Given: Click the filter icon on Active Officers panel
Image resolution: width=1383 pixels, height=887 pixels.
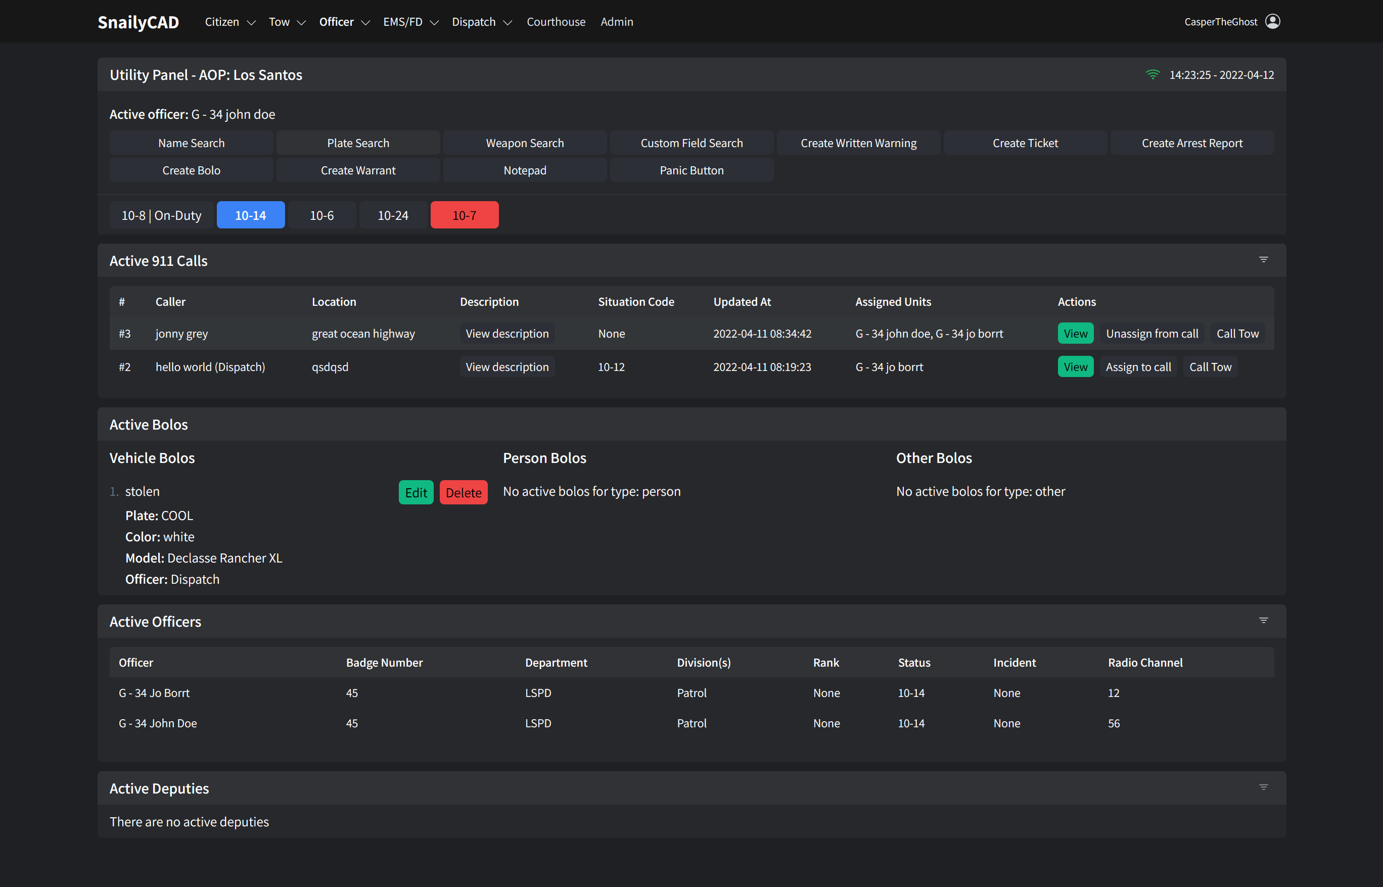Looking at the screenshot, I should point(1264,620).
